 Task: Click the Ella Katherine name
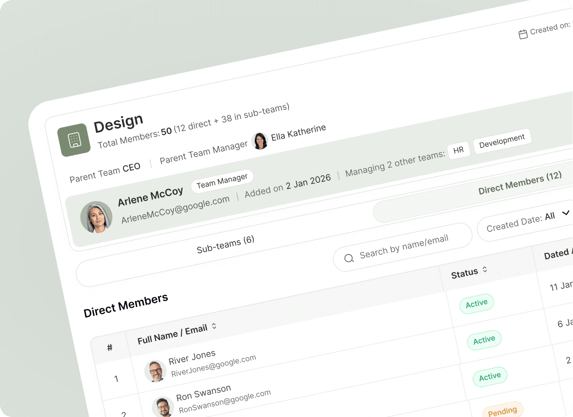click(x=298, y=132)
